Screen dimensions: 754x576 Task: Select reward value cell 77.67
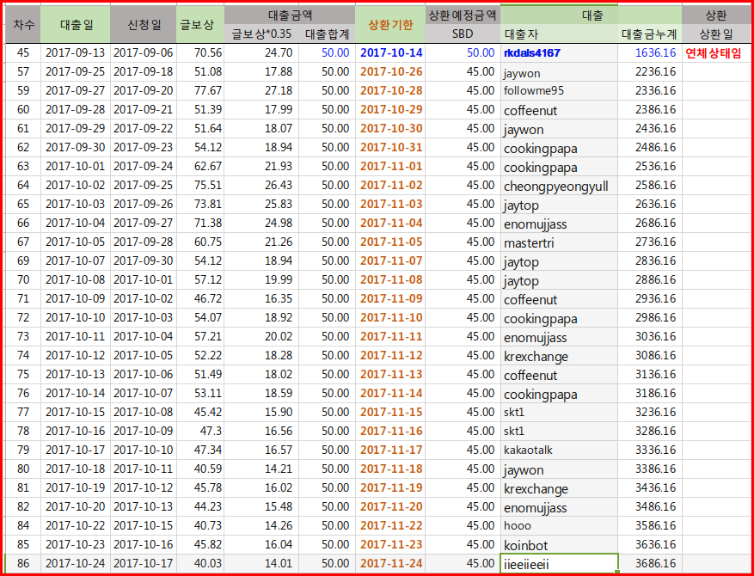(x=200, y=91)
